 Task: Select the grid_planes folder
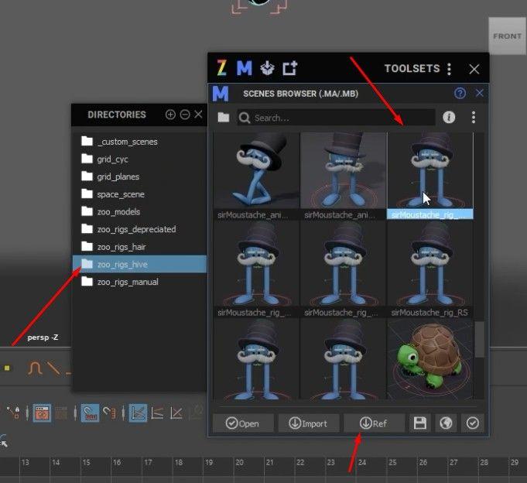tap(139, 176)
